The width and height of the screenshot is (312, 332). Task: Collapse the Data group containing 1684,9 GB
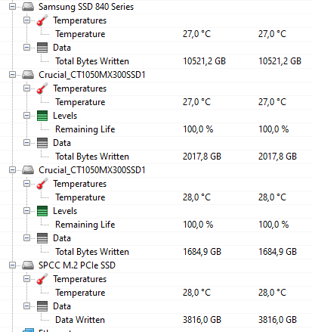pos(26,238)
